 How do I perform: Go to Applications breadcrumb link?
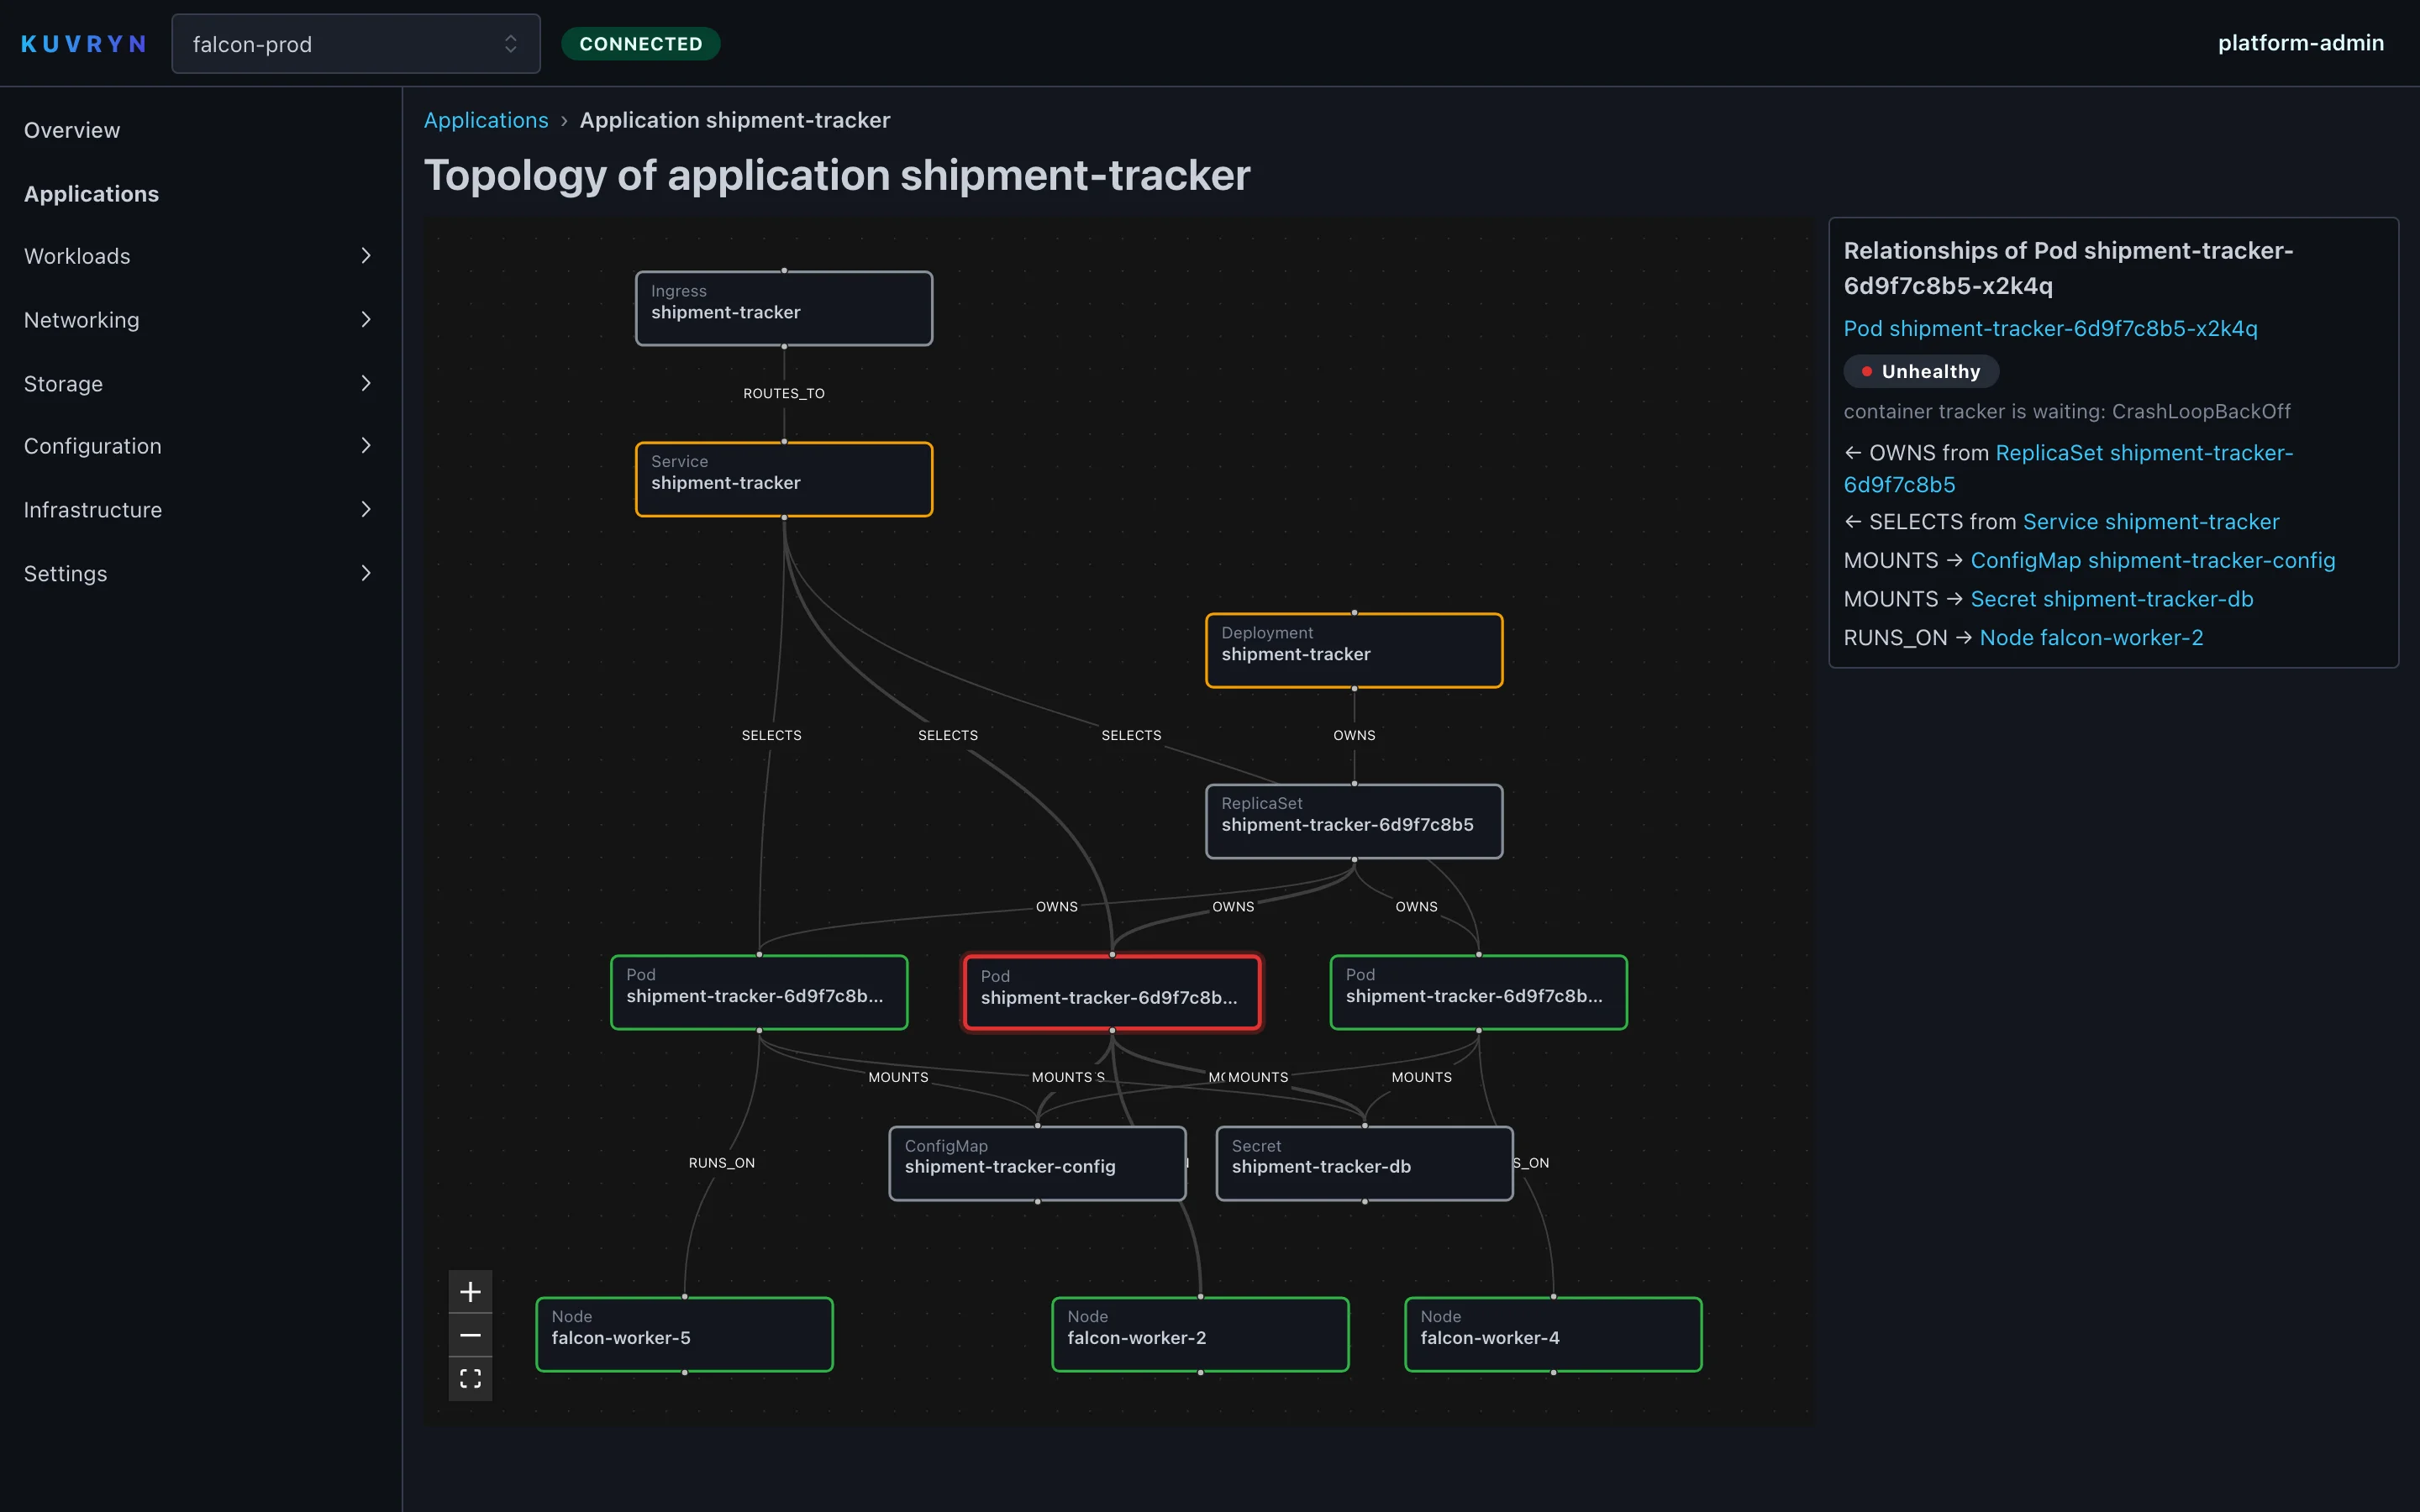pyautogui.click(x=486, y=120)
